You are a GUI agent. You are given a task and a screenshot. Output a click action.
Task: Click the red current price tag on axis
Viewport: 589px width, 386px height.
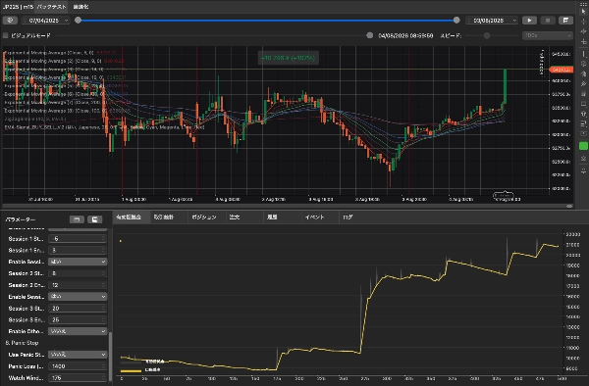tap(562, 70)
